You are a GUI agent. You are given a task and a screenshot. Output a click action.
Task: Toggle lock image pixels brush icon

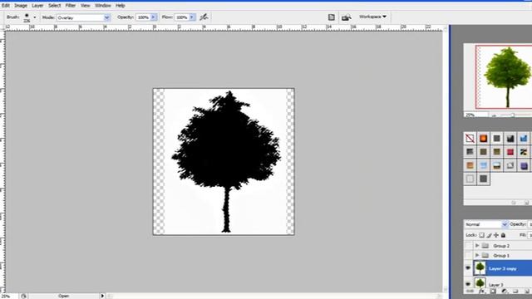coord(489,235)
